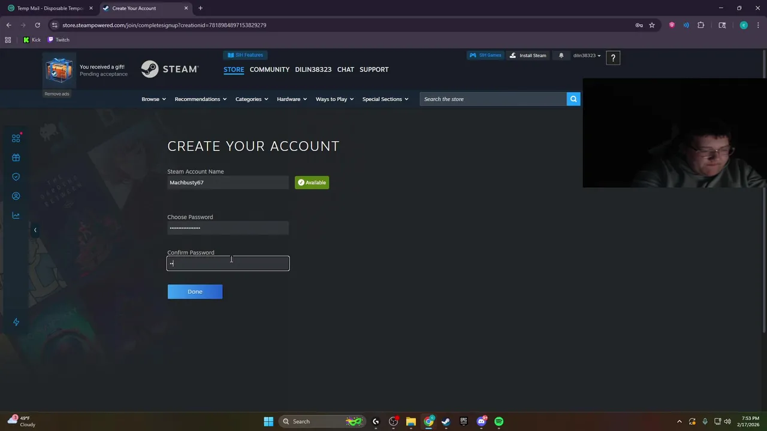This screenshot has width=767, height=431.
Task: Click the blue sound waves extension icon
Action: tap(686, 25)
